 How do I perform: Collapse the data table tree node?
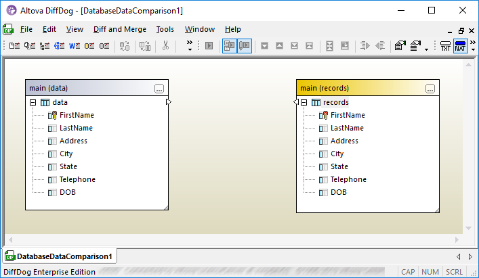(x=33, y=102)
